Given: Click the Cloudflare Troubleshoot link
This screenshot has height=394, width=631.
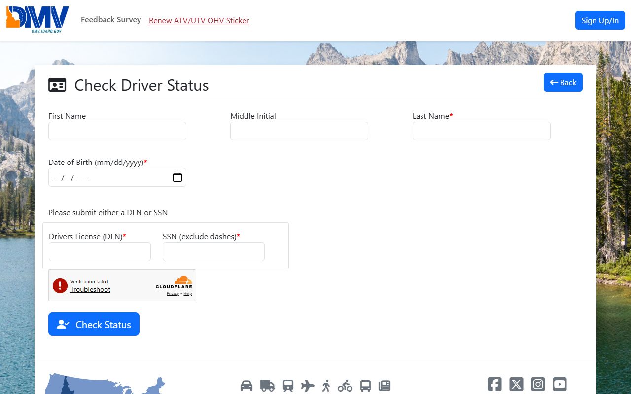Looking at the screenshot, I should pyautogui.click(x=90, y=289).
